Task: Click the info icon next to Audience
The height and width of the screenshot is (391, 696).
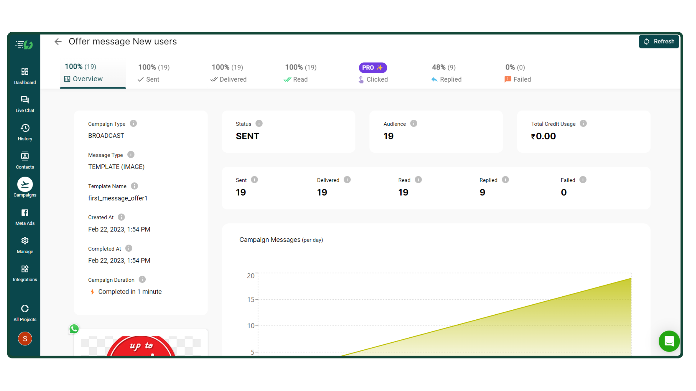Action: click(x=414, y=124)
